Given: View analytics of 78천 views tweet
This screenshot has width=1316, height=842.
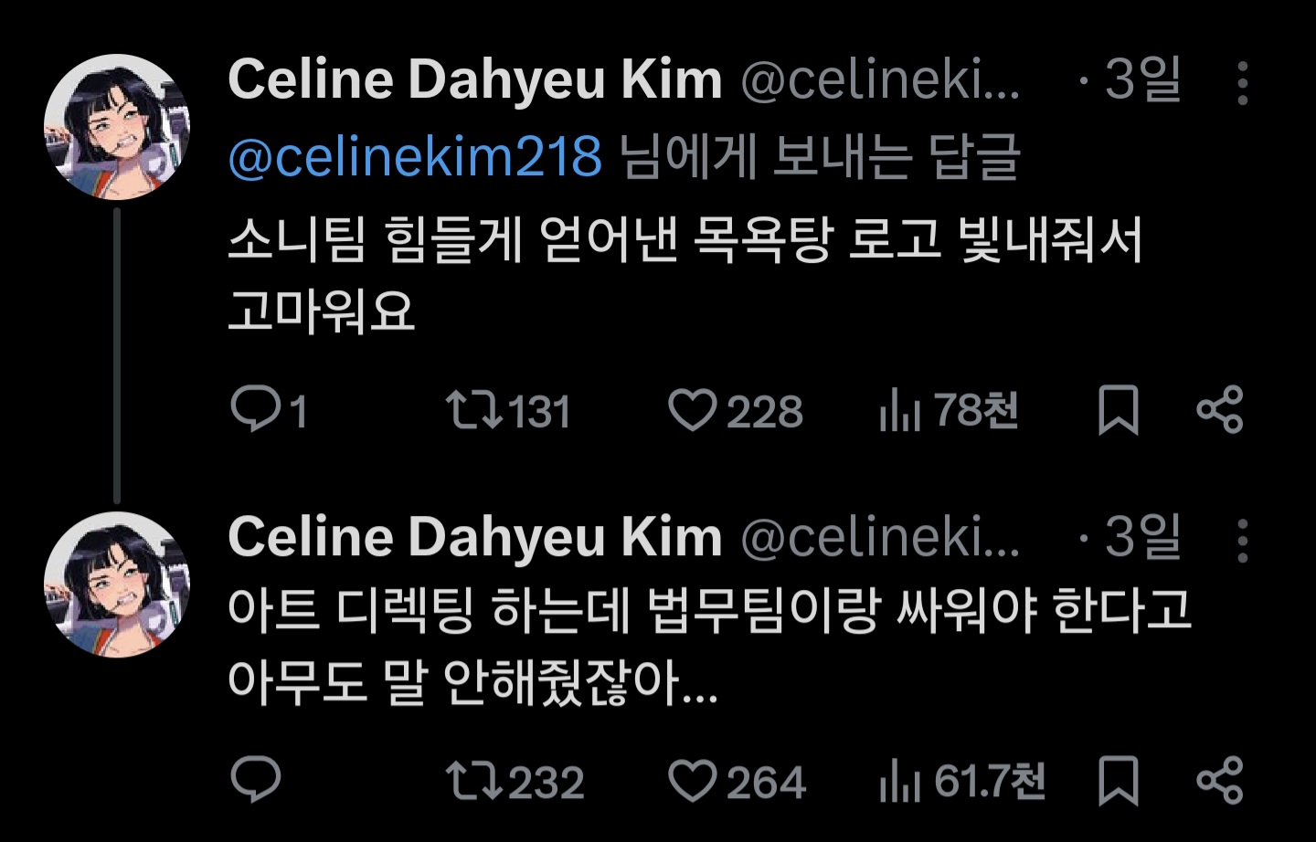Looking at the screenshot, I should click(900, 411).
